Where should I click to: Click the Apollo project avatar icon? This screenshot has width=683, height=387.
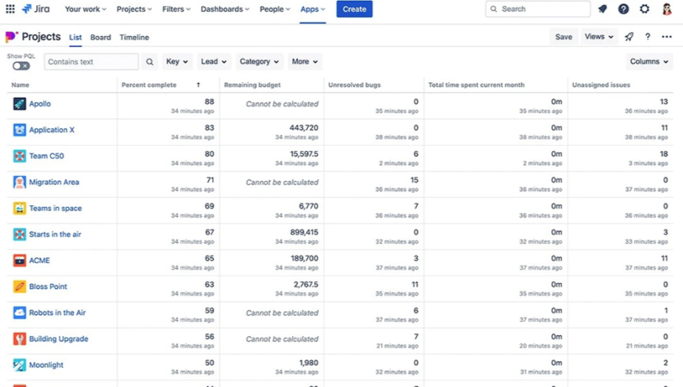[20, 103]
